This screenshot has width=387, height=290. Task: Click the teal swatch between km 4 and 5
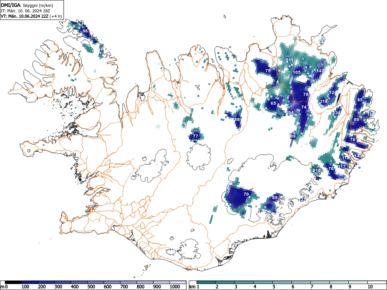[263, 282]
